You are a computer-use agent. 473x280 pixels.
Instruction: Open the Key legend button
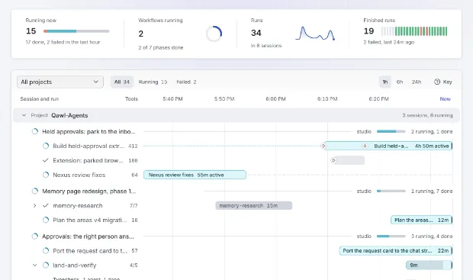coord(442,82)
